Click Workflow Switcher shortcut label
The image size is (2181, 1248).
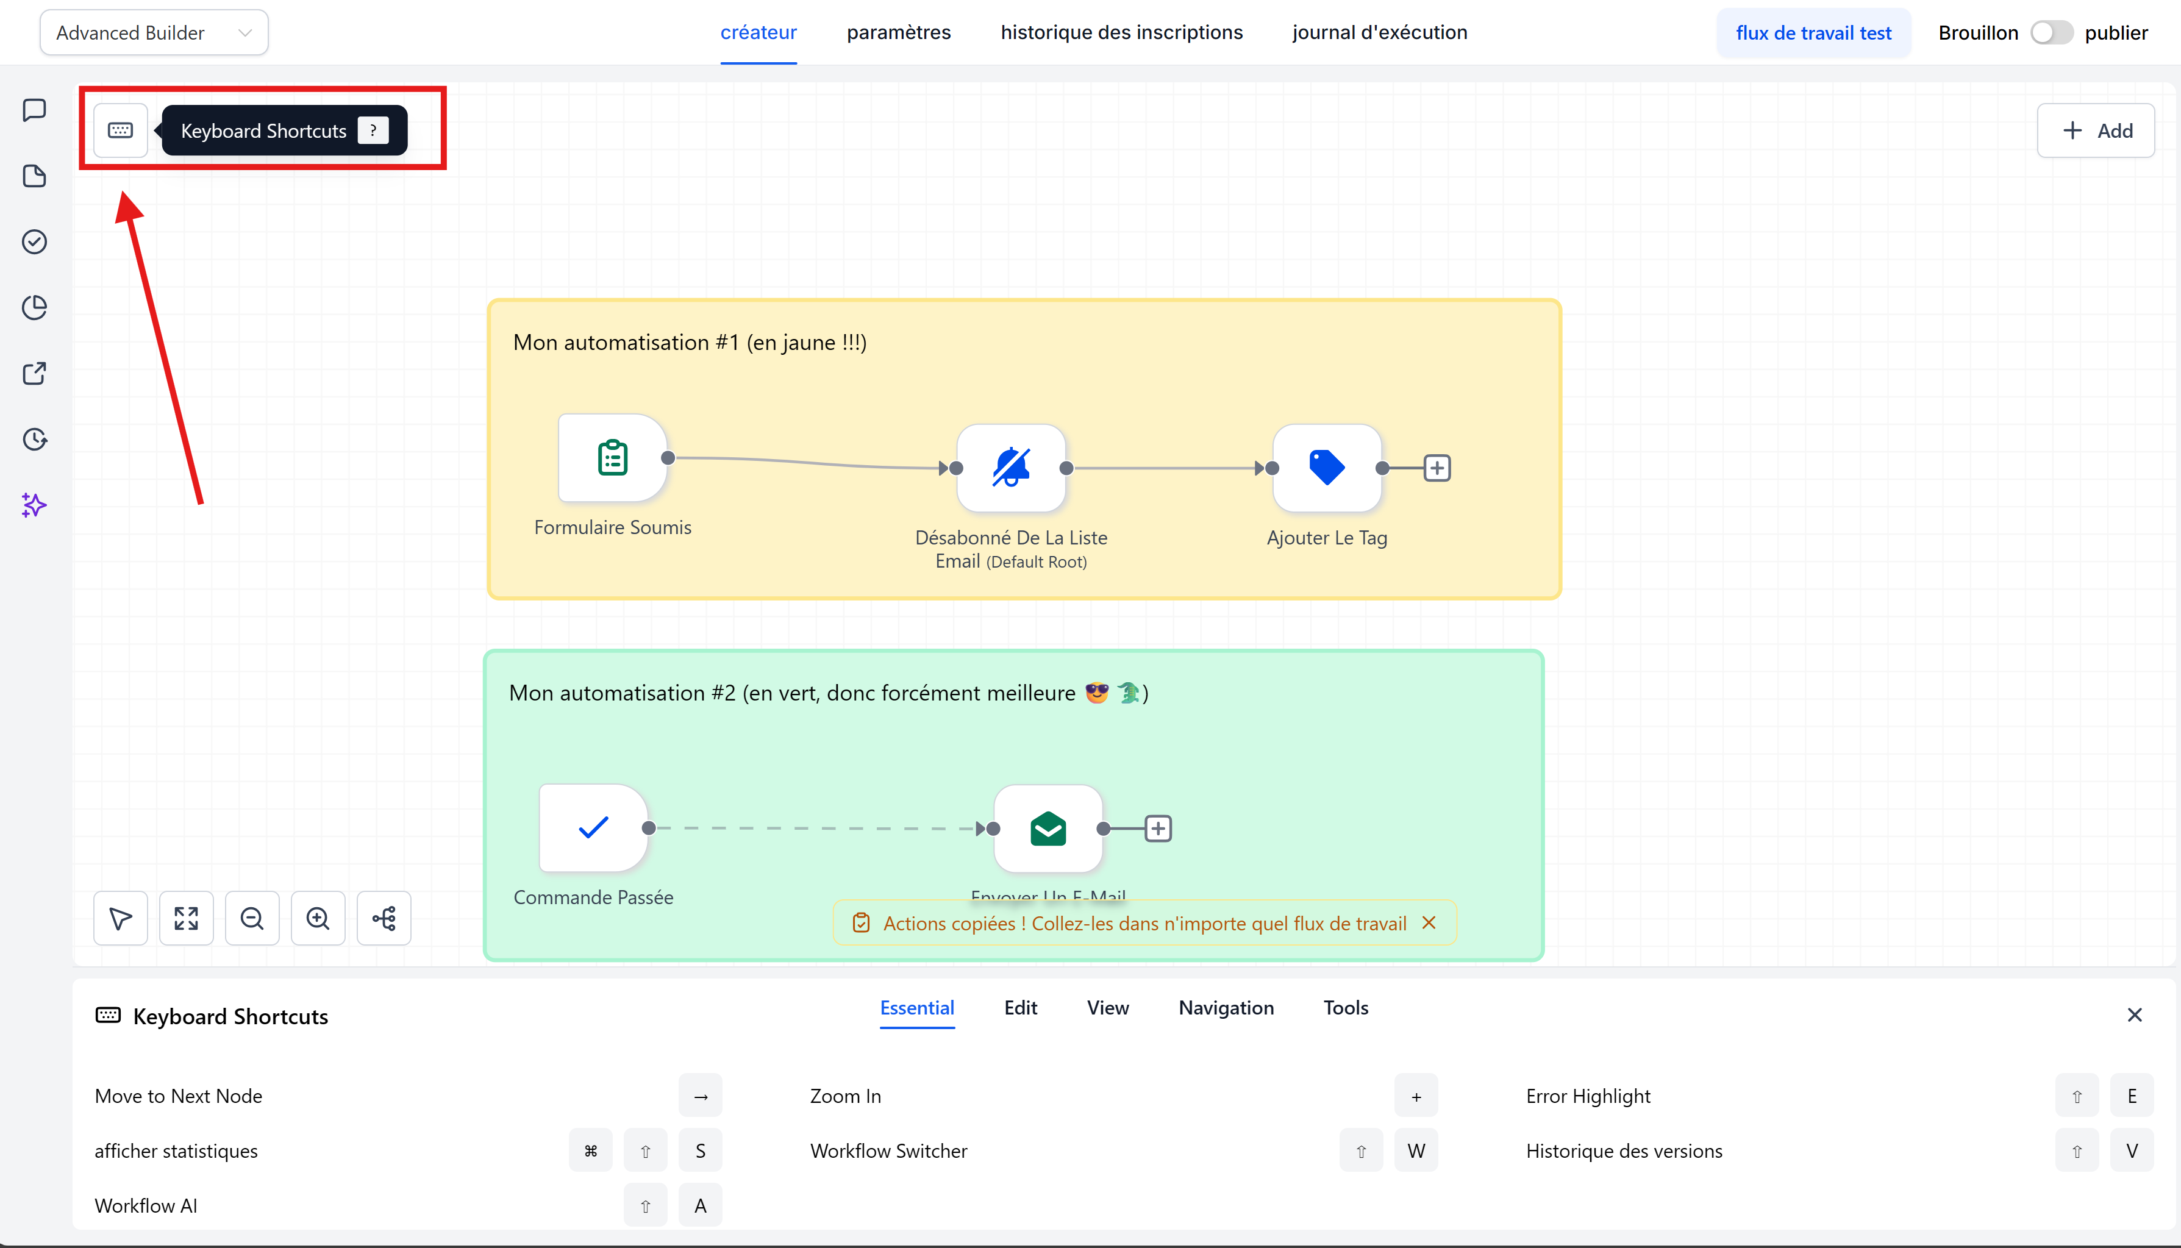pyautogui.click(x=889, y=1150)
